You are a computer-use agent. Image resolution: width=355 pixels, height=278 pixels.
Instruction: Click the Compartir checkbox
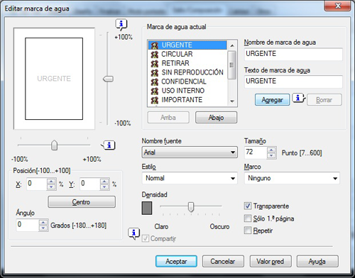click(146, 238)
